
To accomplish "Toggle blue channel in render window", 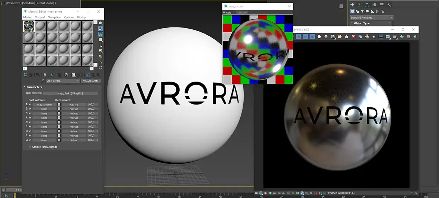I will pyautogui.click(x=312, y=37).
